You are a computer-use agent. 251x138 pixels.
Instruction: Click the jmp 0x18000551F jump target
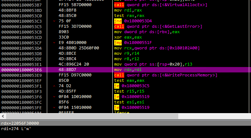(138, 43)
